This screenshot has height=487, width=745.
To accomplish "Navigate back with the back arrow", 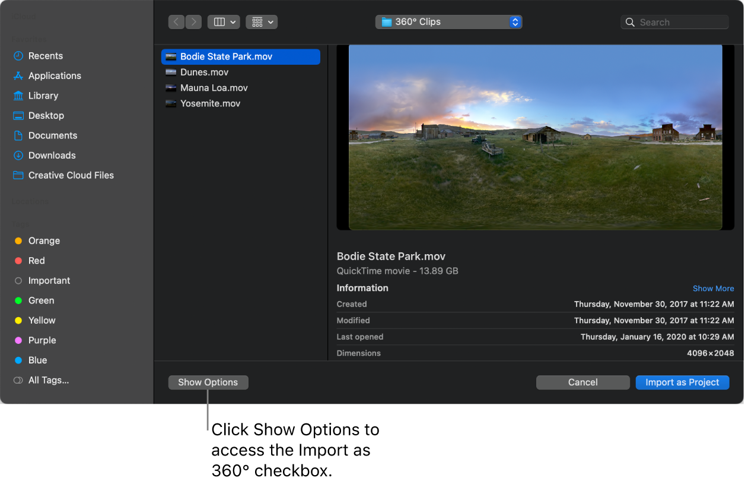I will 176,21.
